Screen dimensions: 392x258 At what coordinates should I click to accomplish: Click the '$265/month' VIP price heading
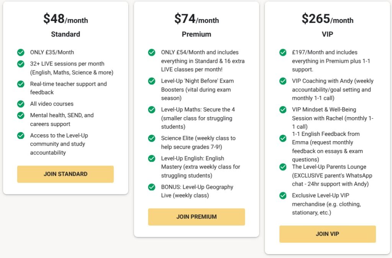(327, 19)
